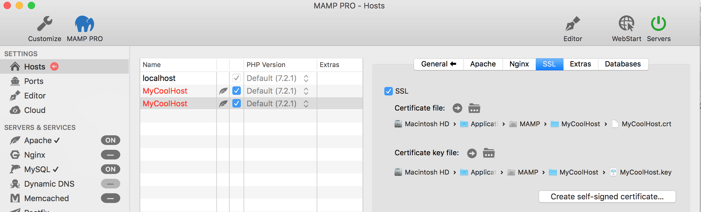This screenshot has width=701, height=212.
Task: Click the MAMP folder in the certificate key path
Action: pos(523,172)
